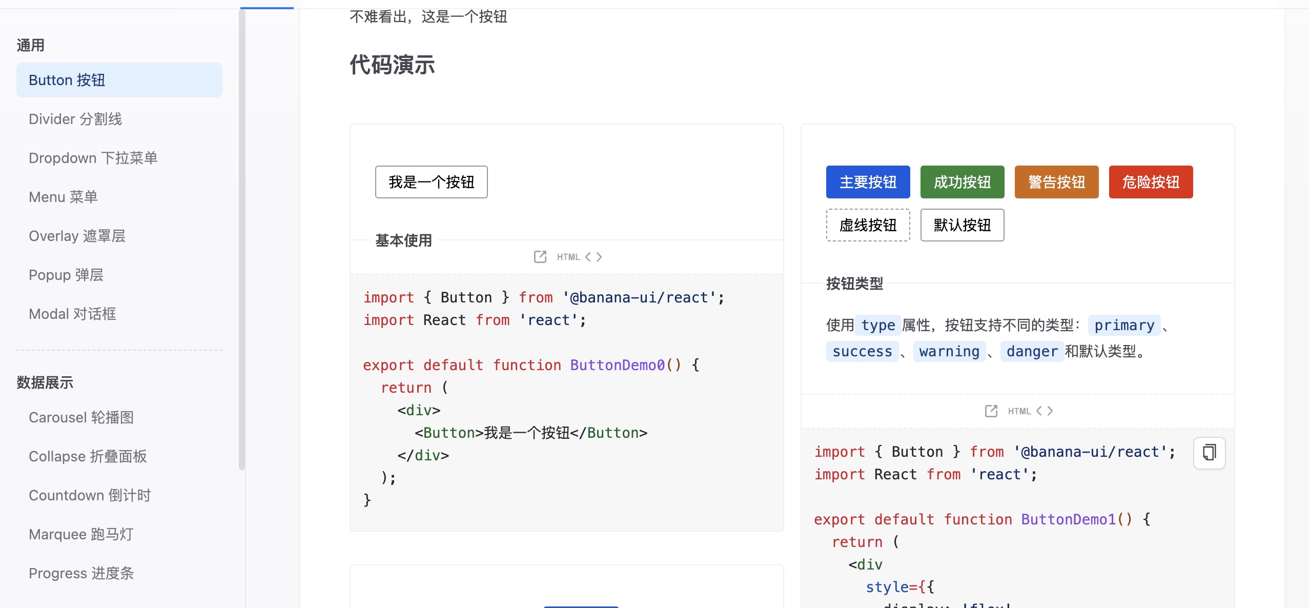Expand Modal 对话框 navigation item

[x=73, y=313]
